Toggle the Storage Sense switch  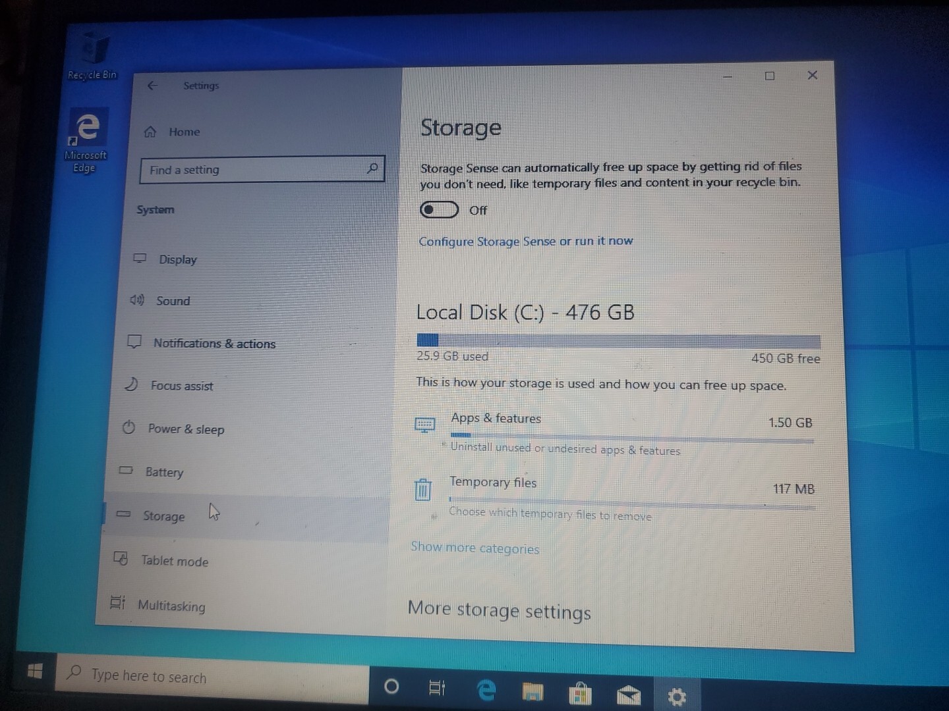click(x=439, y=210)
